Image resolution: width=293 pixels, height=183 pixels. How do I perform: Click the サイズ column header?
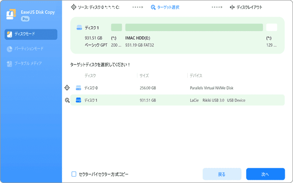144,75
